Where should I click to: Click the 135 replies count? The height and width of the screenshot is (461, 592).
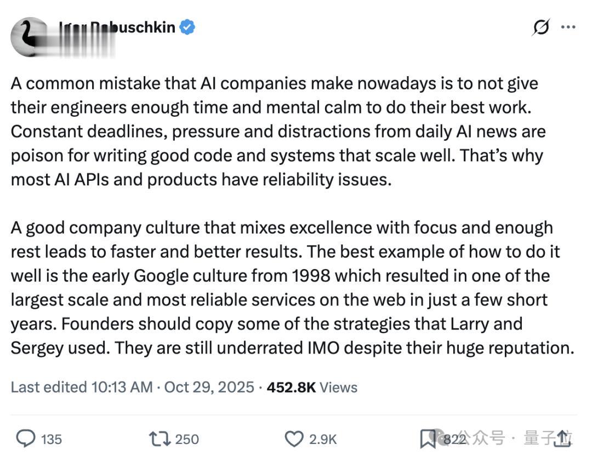52,439
